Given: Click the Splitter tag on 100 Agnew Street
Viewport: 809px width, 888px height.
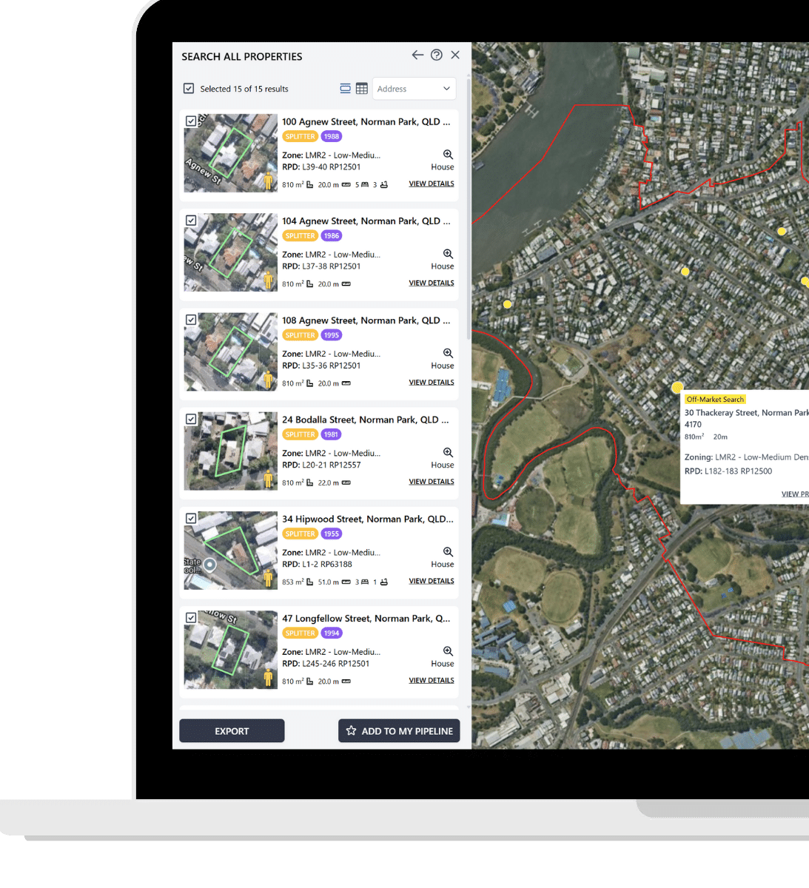Looking at the screenshot, I should pyautogui.click(x=300, y=136).
